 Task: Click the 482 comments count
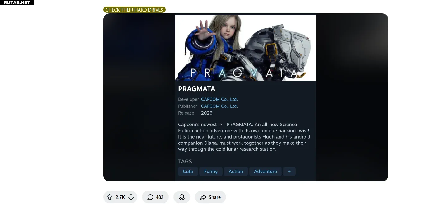click(159, 197)
